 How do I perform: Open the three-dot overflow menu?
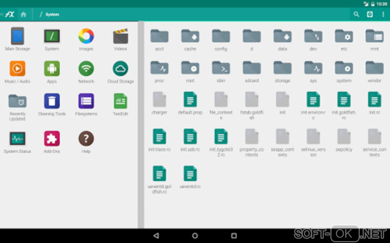click(x=383, y=14)
